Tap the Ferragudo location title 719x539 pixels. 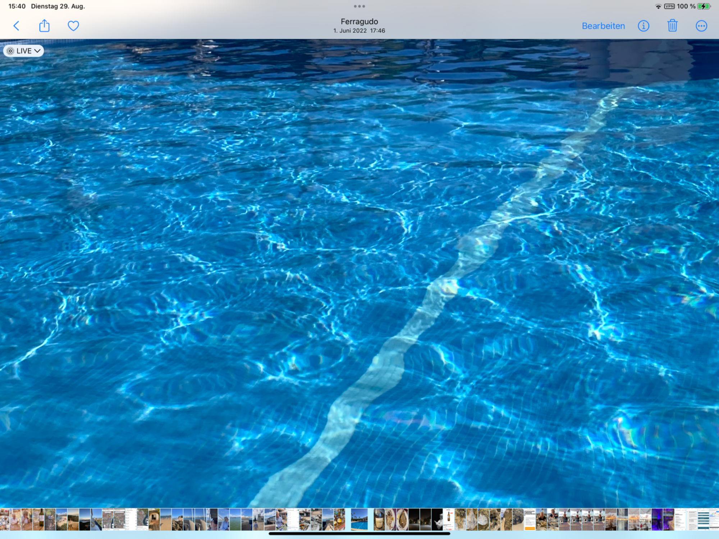(359, 22)
